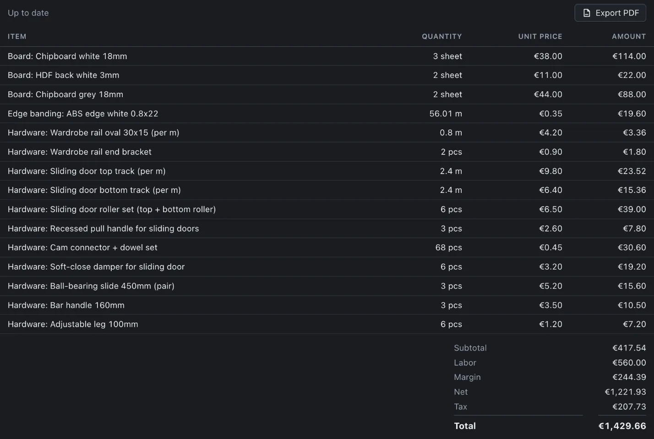This screenshot has width=654, height=439.
Task: Click the €30.60 amount cell
Action: [632, 247]
